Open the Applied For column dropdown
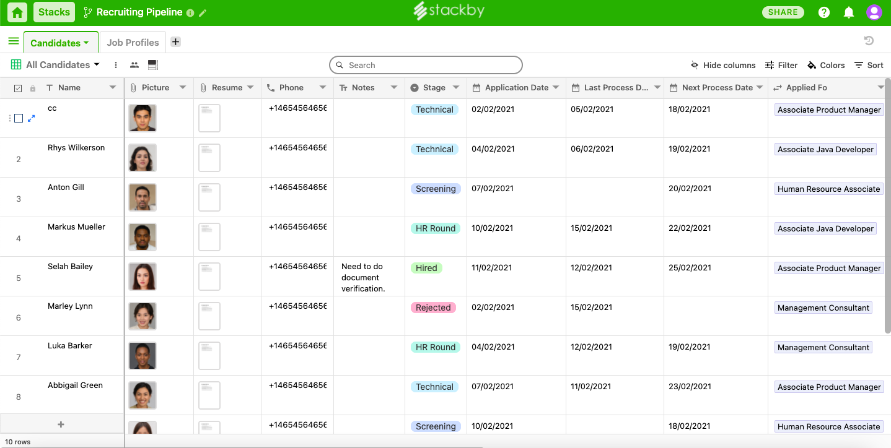Image resolution: width=891 pixels, height=448 pixels. tap(880, 88)
